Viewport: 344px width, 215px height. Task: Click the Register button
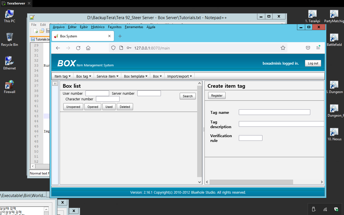217,96
